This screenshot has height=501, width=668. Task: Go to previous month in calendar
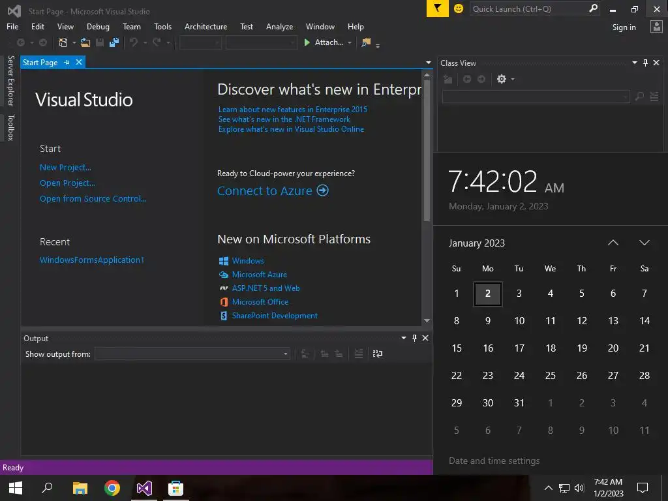[x=613, y=243]
